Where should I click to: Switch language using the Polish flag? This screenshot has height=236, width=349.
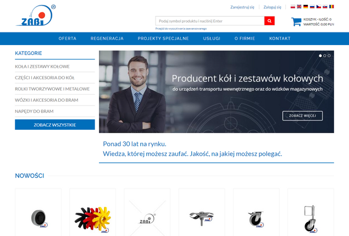tap(293, 7)
